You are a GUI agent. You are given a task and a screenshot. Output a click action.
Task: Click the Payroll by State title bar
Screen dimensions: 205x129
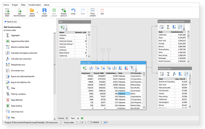(175, 69)
